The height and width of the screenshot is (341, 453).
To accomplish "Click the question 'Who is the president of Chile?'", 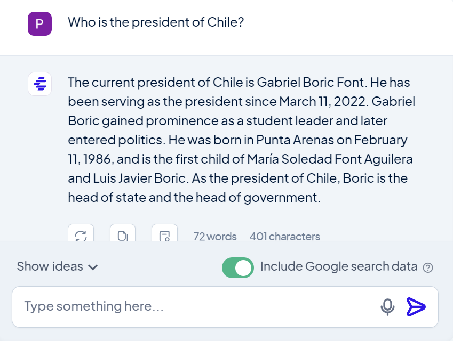I will point(156,22).
